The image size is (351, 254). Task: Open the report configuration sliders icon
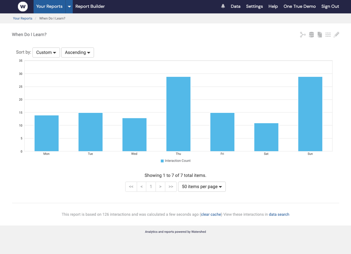pos(328,34)
